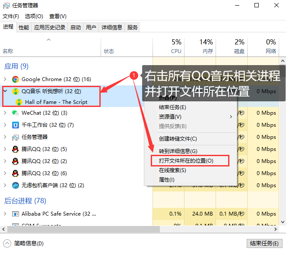Click icon of 腾讯QQ (32 位) (6)
Screen dimensions: 286x254
(16, 173)
